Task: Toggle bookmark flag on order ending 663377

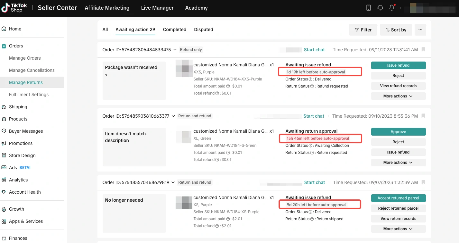Action: point(423,116)
